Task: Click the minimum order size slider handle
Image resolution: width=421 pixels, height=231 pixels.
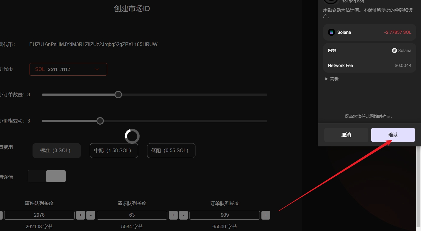Action: click(118, 95)
